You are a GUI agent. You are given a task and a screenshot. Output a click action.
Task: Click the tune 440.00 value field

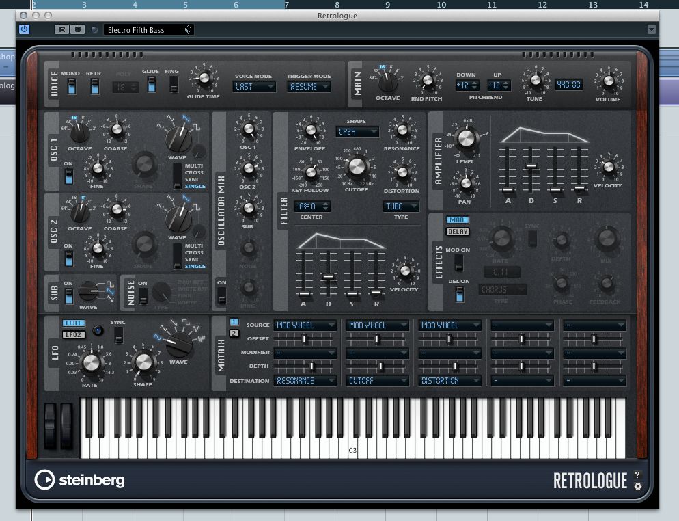point(568,85)
